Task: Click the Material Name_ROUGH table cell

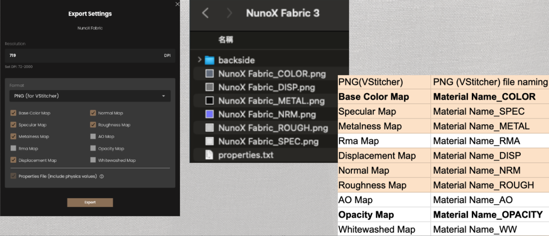Action: tap(490, 185)
